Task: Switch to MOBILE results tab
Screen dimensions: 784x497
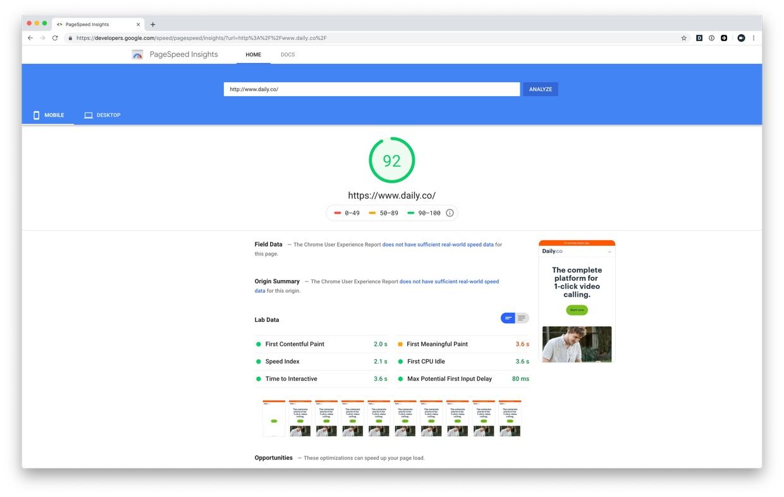Action: click(x=48, y=115)
